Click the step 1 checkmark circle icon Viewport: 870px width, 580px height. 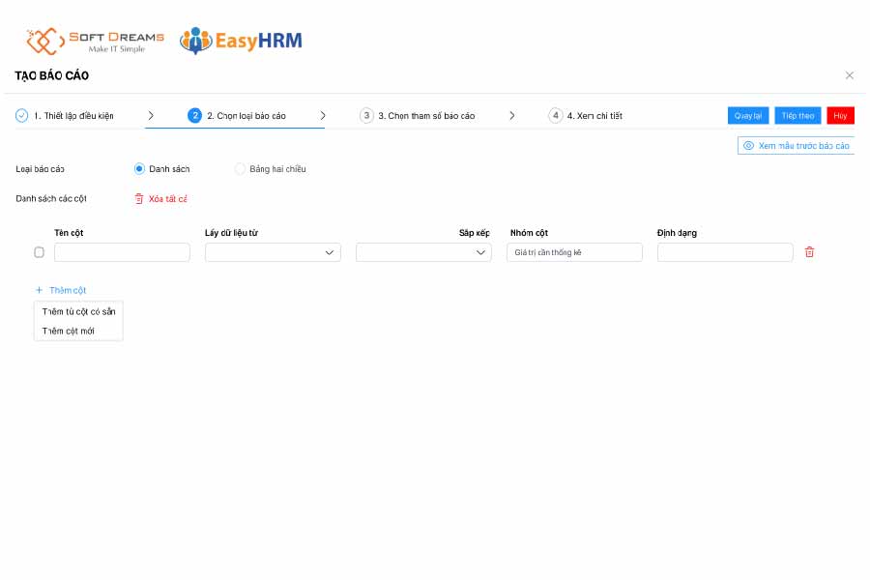pyautogui.click(x=22, y=116)
